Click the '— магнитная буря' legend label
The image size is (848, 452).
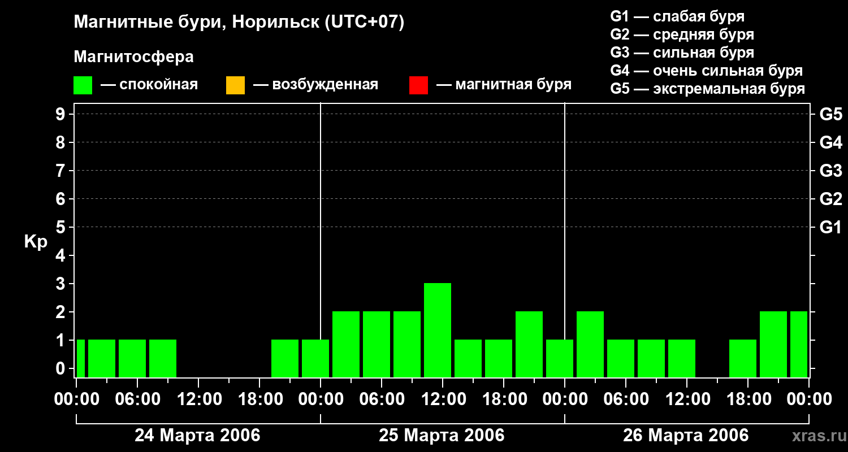504,85
